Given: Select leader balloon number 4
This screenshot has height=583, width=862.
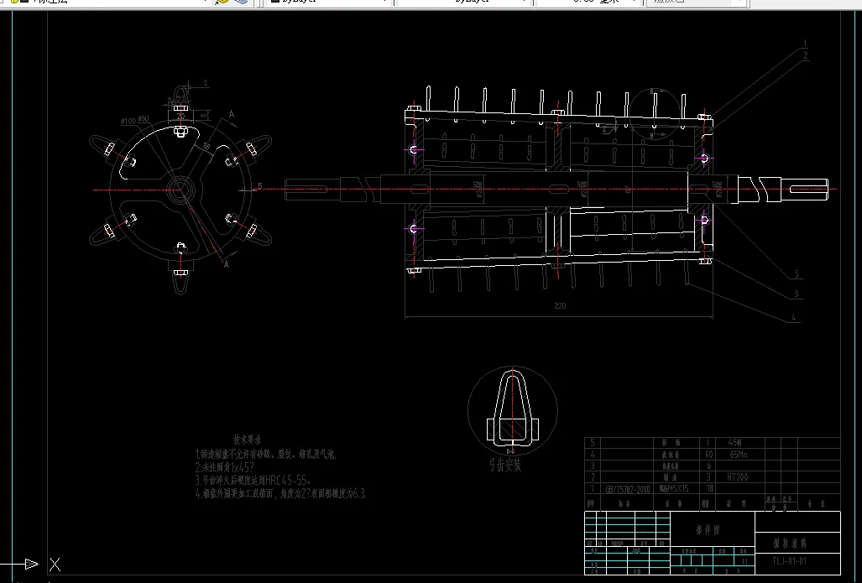Looking at the screenshot, I should (x=794, y=318).
